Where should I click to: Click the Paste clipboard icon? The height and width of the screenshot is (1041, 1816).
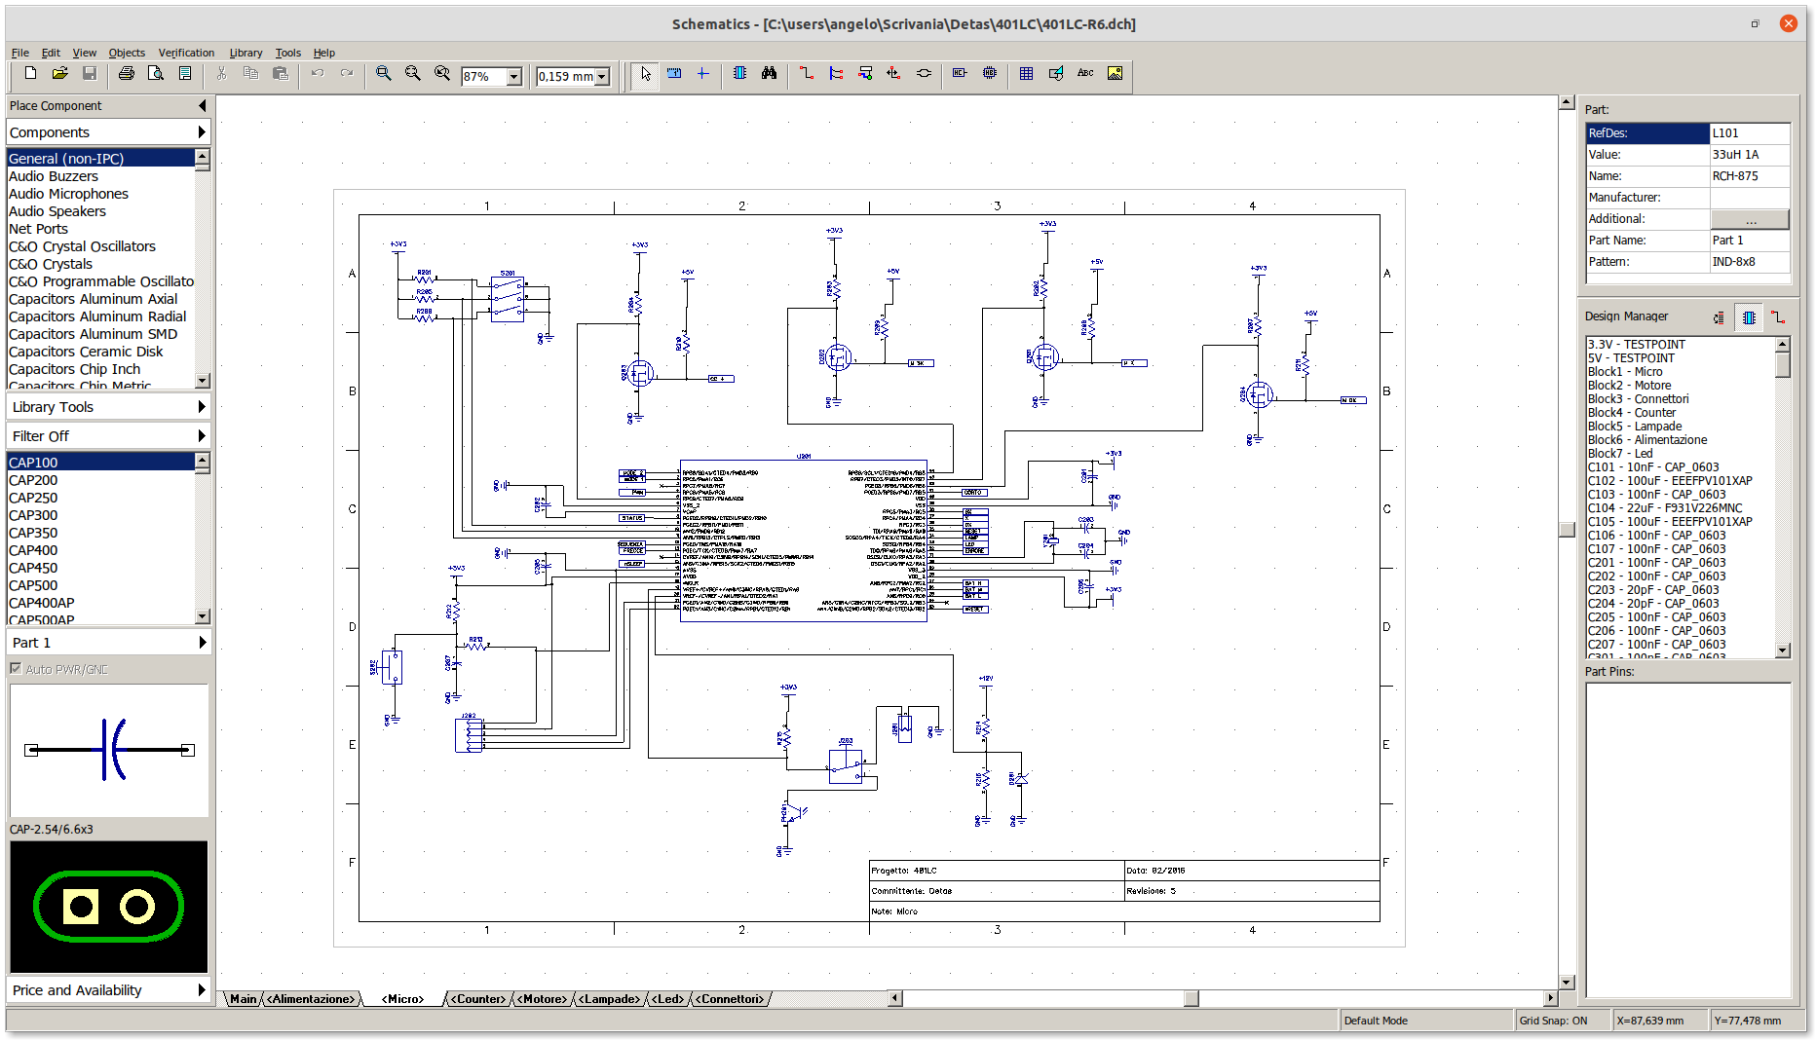pos(281,74)
